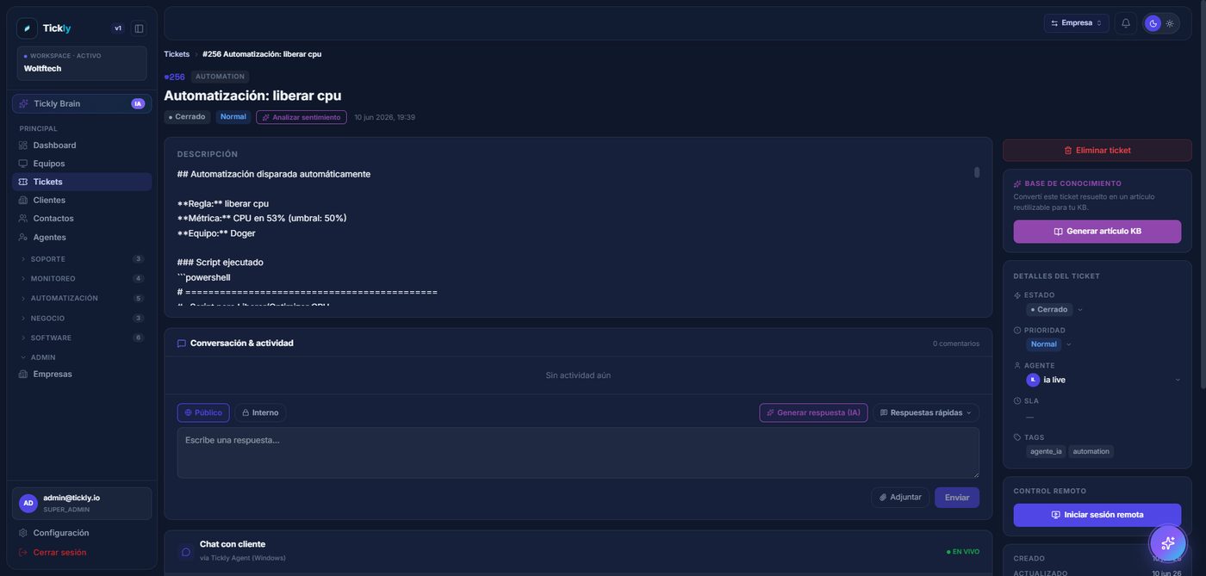The image size is (1206, 576).
Task: Click the v1 version badge
Action: tap(118, 28)
